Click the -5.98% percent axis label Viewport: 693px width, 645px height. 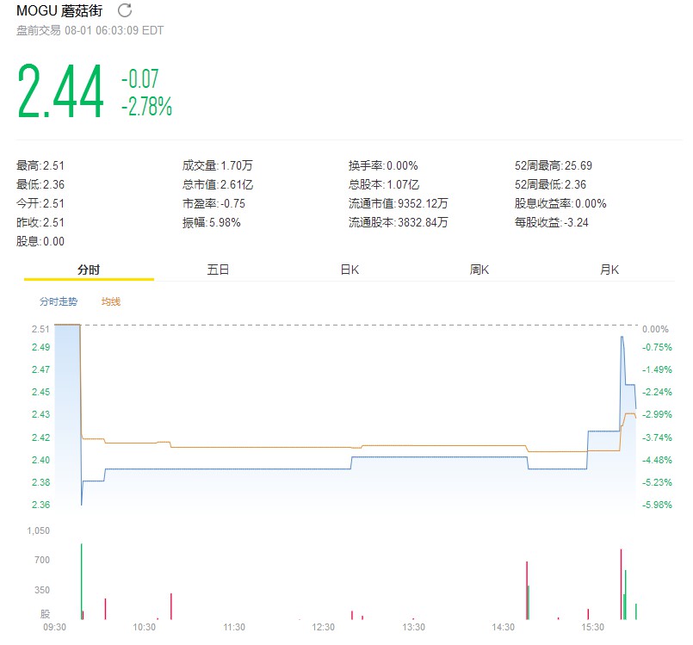[x=657, y=505]
